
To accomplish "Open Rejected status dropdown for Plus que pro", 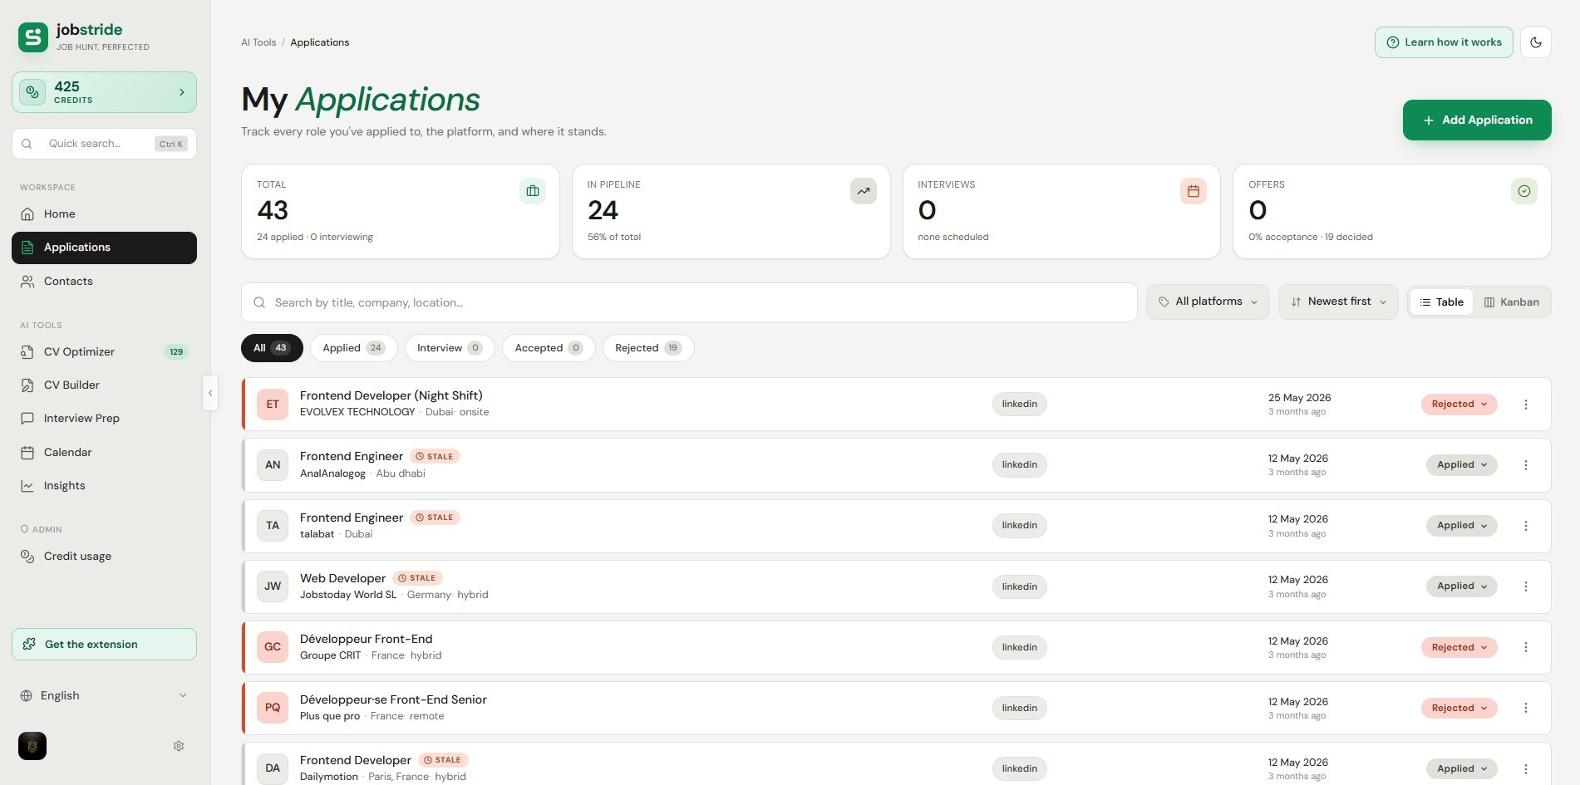I will pyautogui.click(x=1459, y=708).
